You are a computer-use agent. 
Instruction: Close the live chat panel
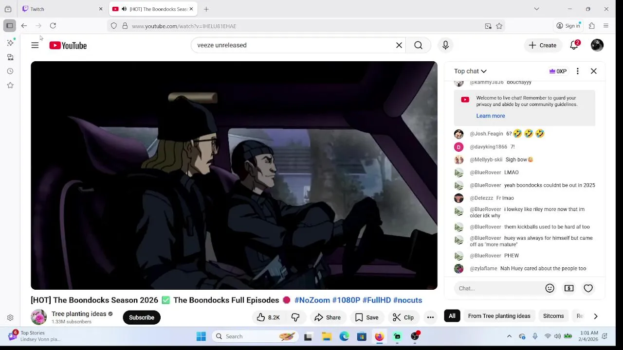tap(594, 71)
